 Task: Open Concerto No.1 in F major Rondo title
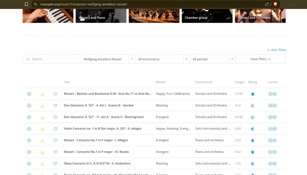click(x=96, y=152)
